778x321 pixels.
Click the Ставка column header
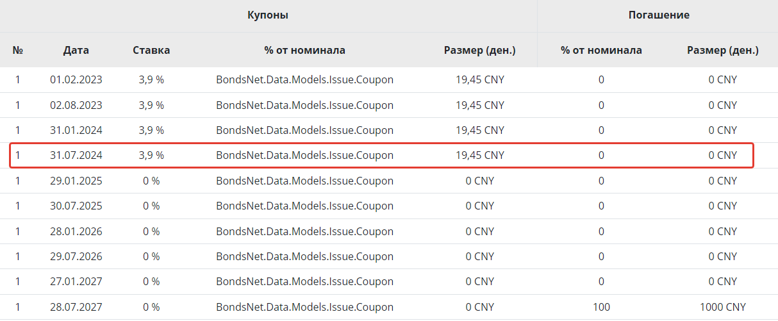151,50
